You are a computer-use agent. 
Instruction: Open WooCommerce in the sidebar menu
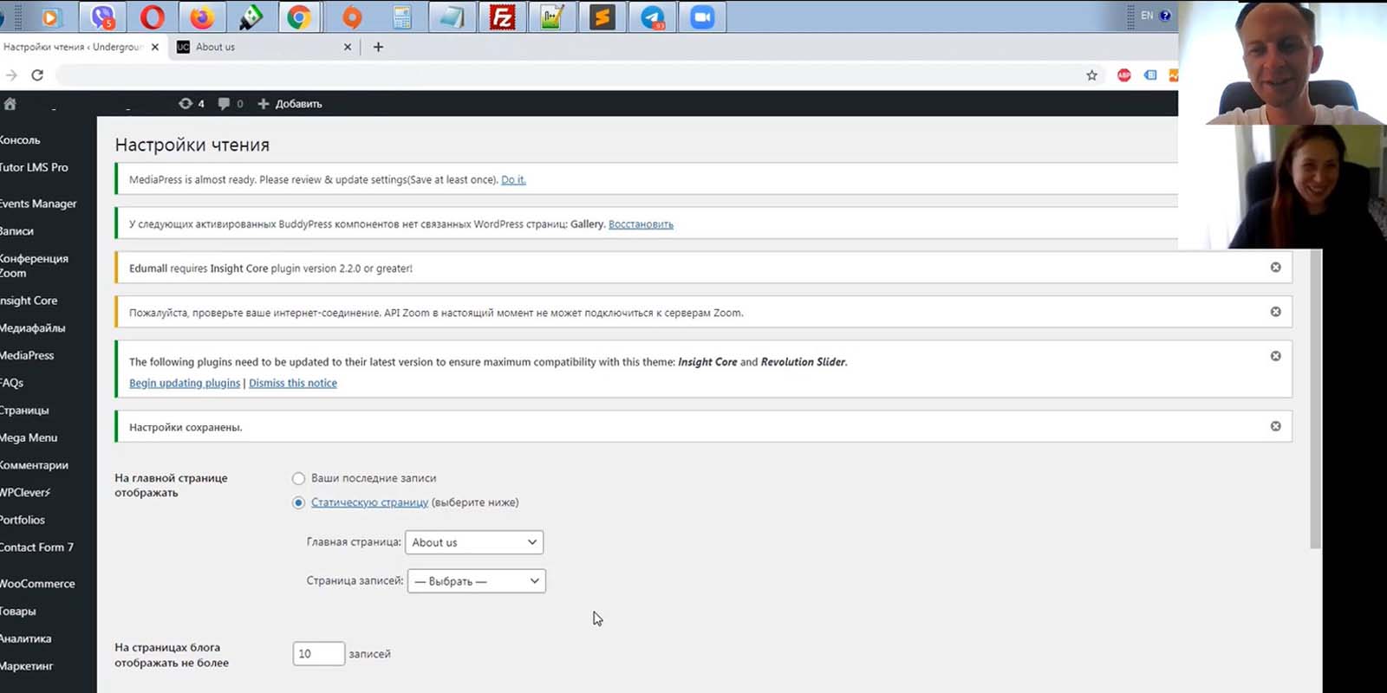(37, 584)
